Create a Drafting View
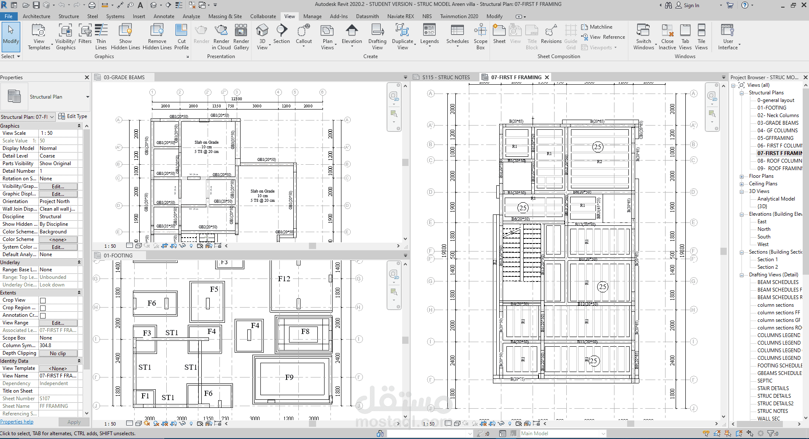 [377, 37]
